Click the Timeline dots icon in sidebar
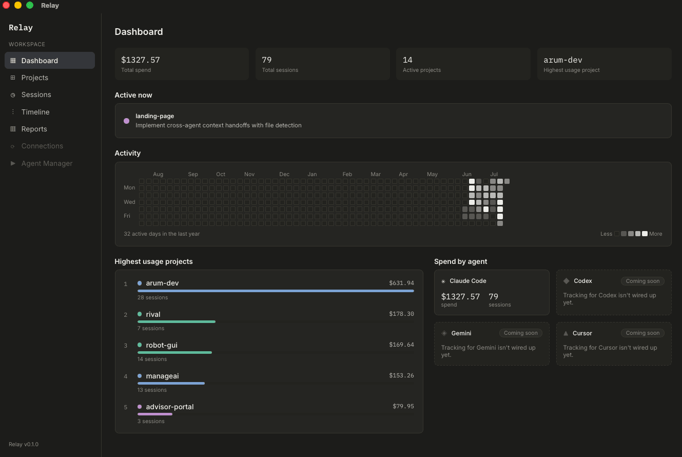The image size is (682, 457). (13, 112)
